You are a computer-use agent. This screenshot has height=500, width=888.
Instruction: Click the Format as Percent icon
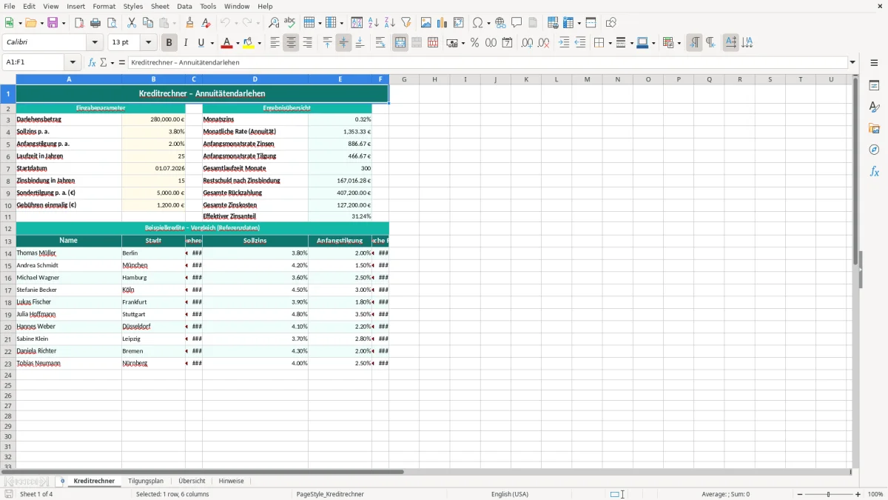click(x=475, y=43)
